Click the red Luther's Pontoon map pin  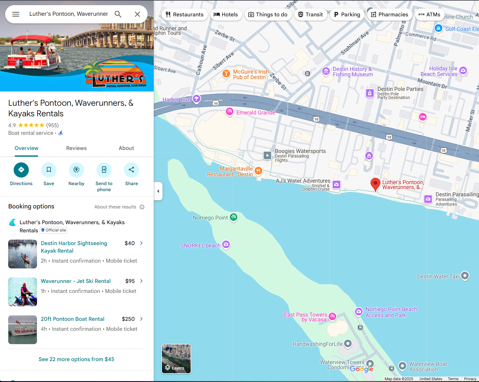375,184
